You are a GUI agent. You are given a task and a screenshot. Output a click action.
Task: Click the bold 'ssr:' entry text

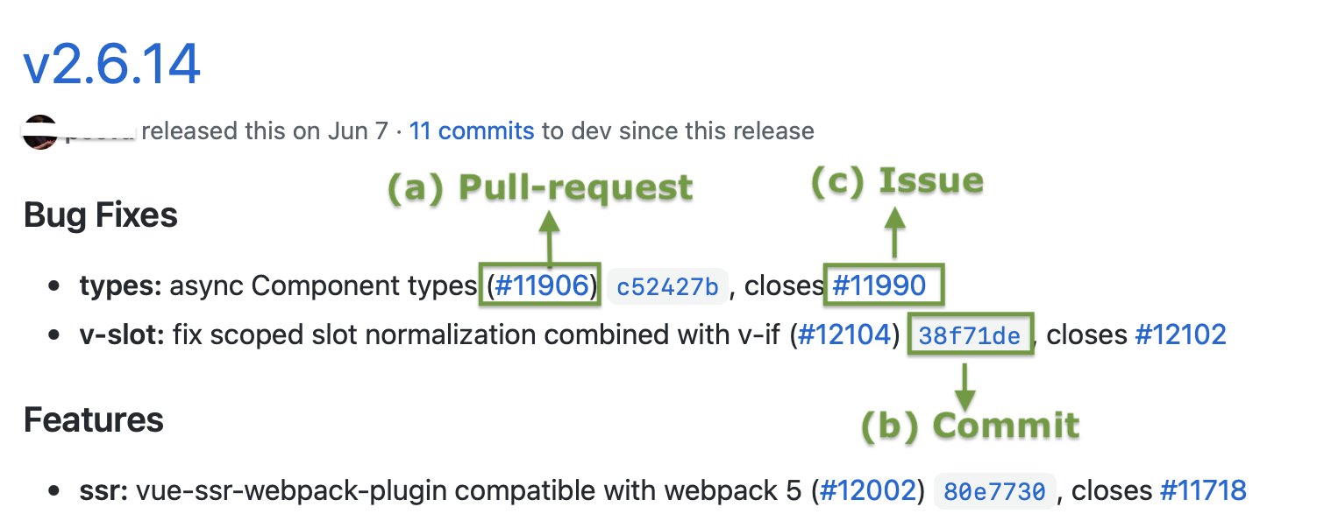click(104, 490)
